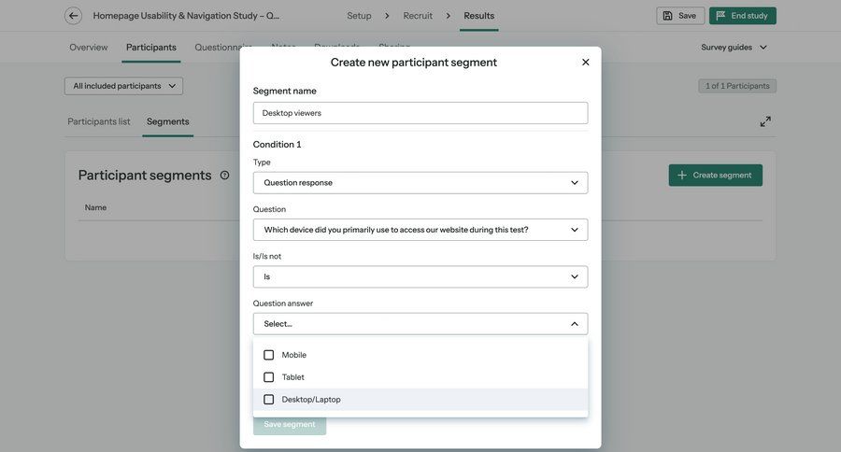This screenshot has width=841, height=452.
Task: Click the End study flag icon
Action: [x=721, y=16]
